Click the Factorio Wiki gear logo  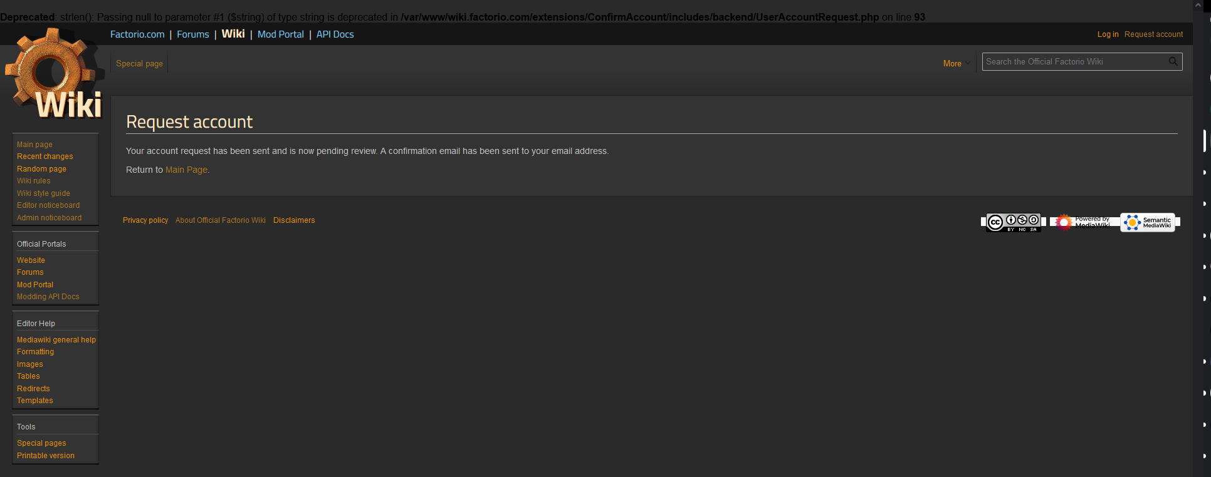point(54,75)
